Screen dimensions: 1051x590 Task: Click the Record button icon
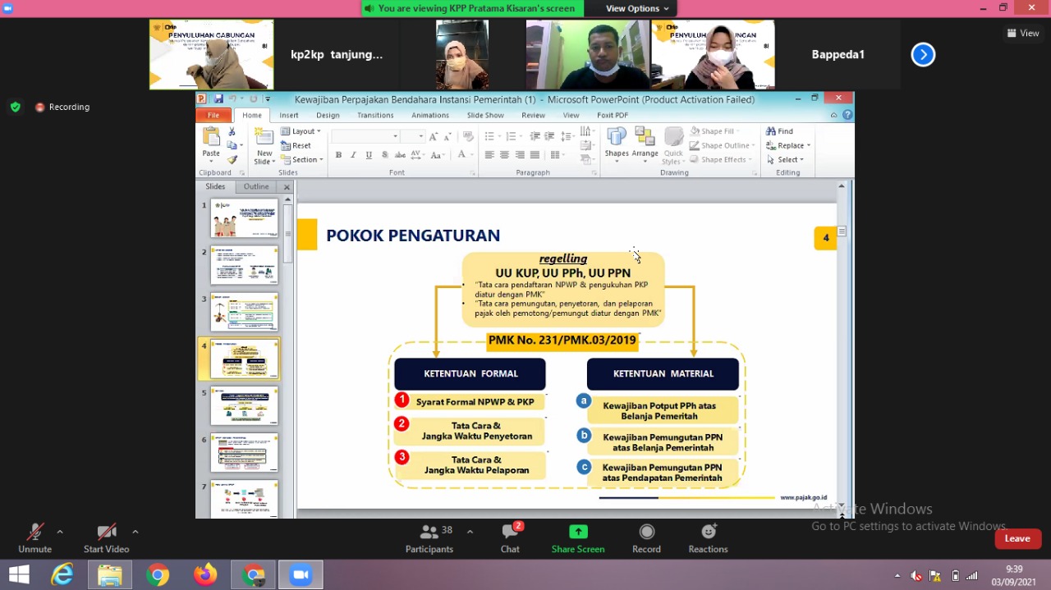(646, 532)
